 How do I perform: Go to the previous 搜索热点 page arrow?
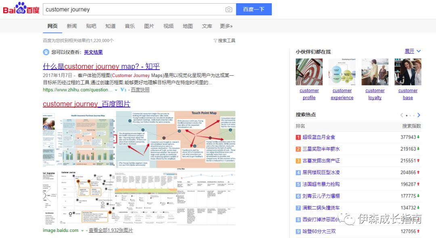click(x=402, y=115)
